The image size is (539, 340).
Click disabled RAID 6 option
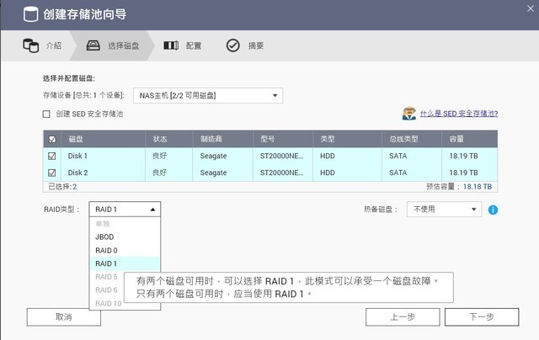point(107,290)
